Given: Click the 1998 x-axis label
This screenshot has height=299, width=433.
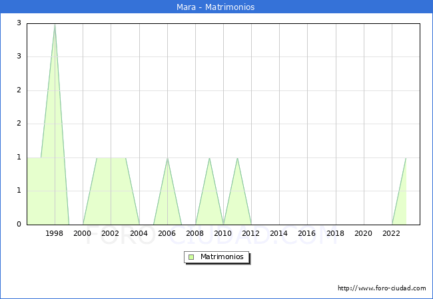Looking at the screenshot, I should tap(55, 233).
